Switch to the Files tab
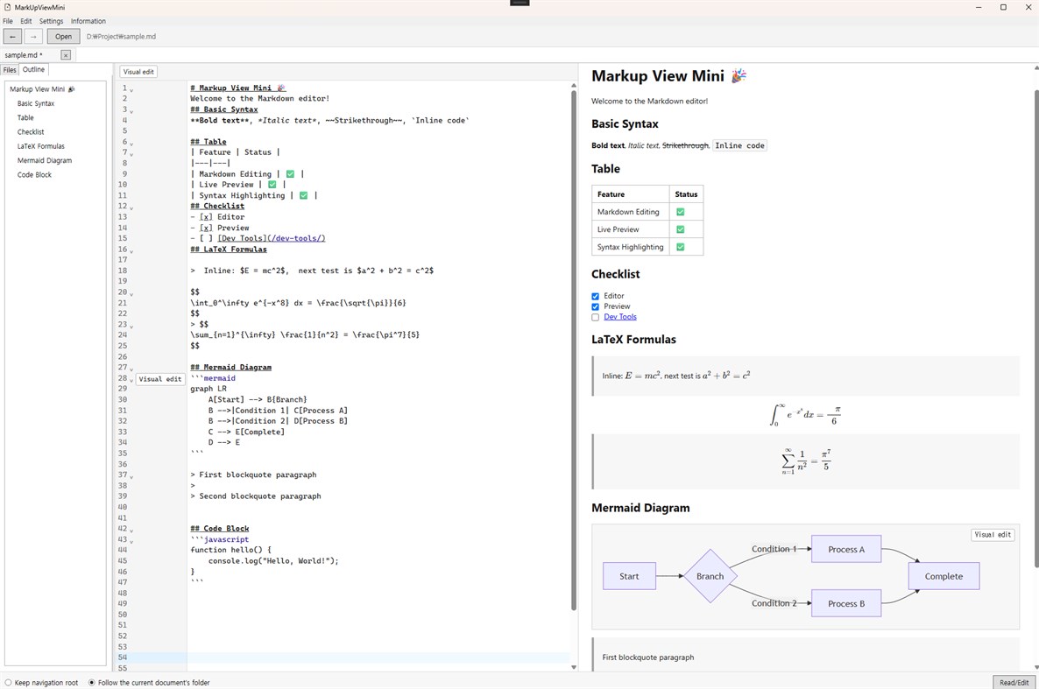The image size is (1039, 689). (10, 69)
